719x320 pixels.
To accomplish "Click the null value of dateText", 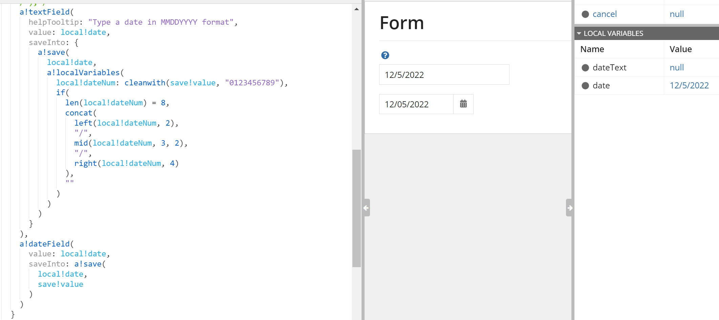I will click(x=677, y=68).
